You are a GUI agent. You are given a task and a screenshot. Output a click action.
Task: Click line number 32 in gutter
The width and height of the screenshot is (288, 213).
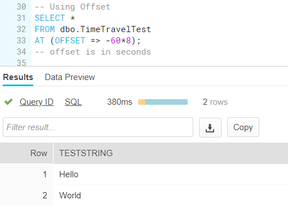[21, 29]
